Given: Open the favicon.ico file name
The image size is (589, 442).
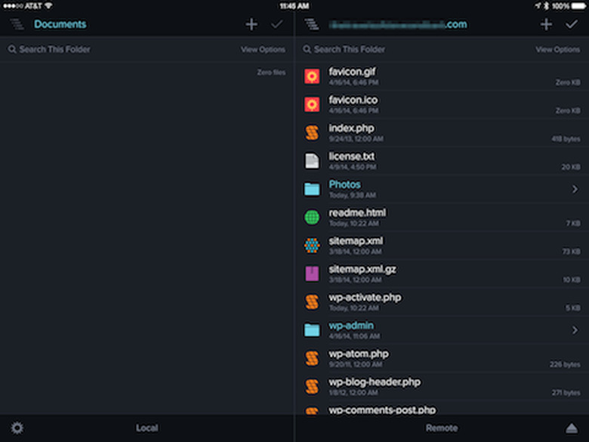Looking at the screenshot, I should pyautogui.click(x=353, y=100).
